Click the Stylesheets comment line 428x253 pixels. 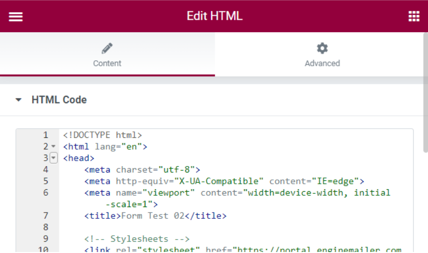(x=137, y=239)
